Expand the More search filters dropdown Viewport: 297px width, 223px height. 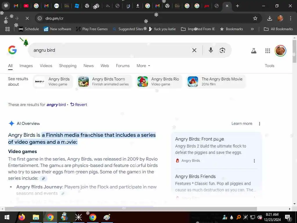click(x=143, y=66)
